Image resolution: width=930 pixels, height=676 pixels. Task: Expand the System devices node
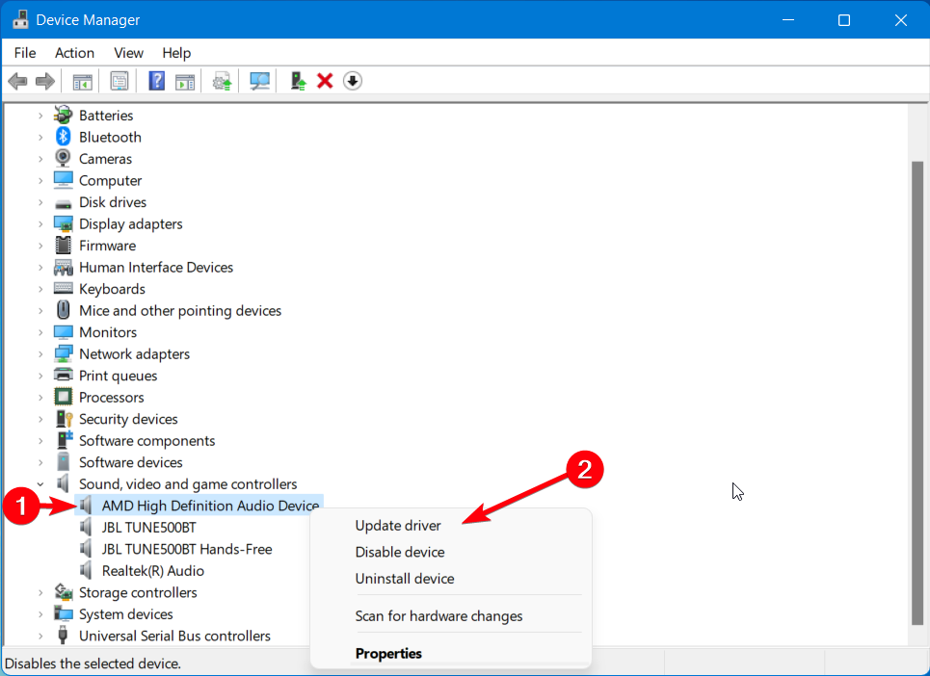[40, 614]
